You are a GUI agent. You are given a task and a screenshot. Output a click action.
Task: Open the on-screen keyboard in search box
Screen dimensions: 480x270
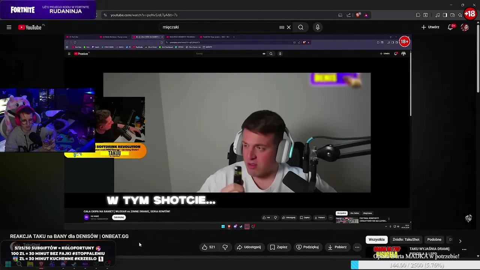[x=282, y=27]
